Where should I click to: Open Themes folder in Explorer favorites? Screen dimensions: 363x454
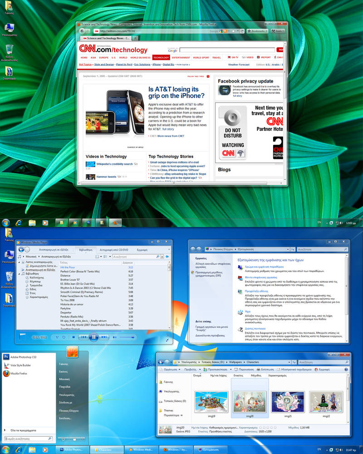pyautogui.click(x=166, y=410)
